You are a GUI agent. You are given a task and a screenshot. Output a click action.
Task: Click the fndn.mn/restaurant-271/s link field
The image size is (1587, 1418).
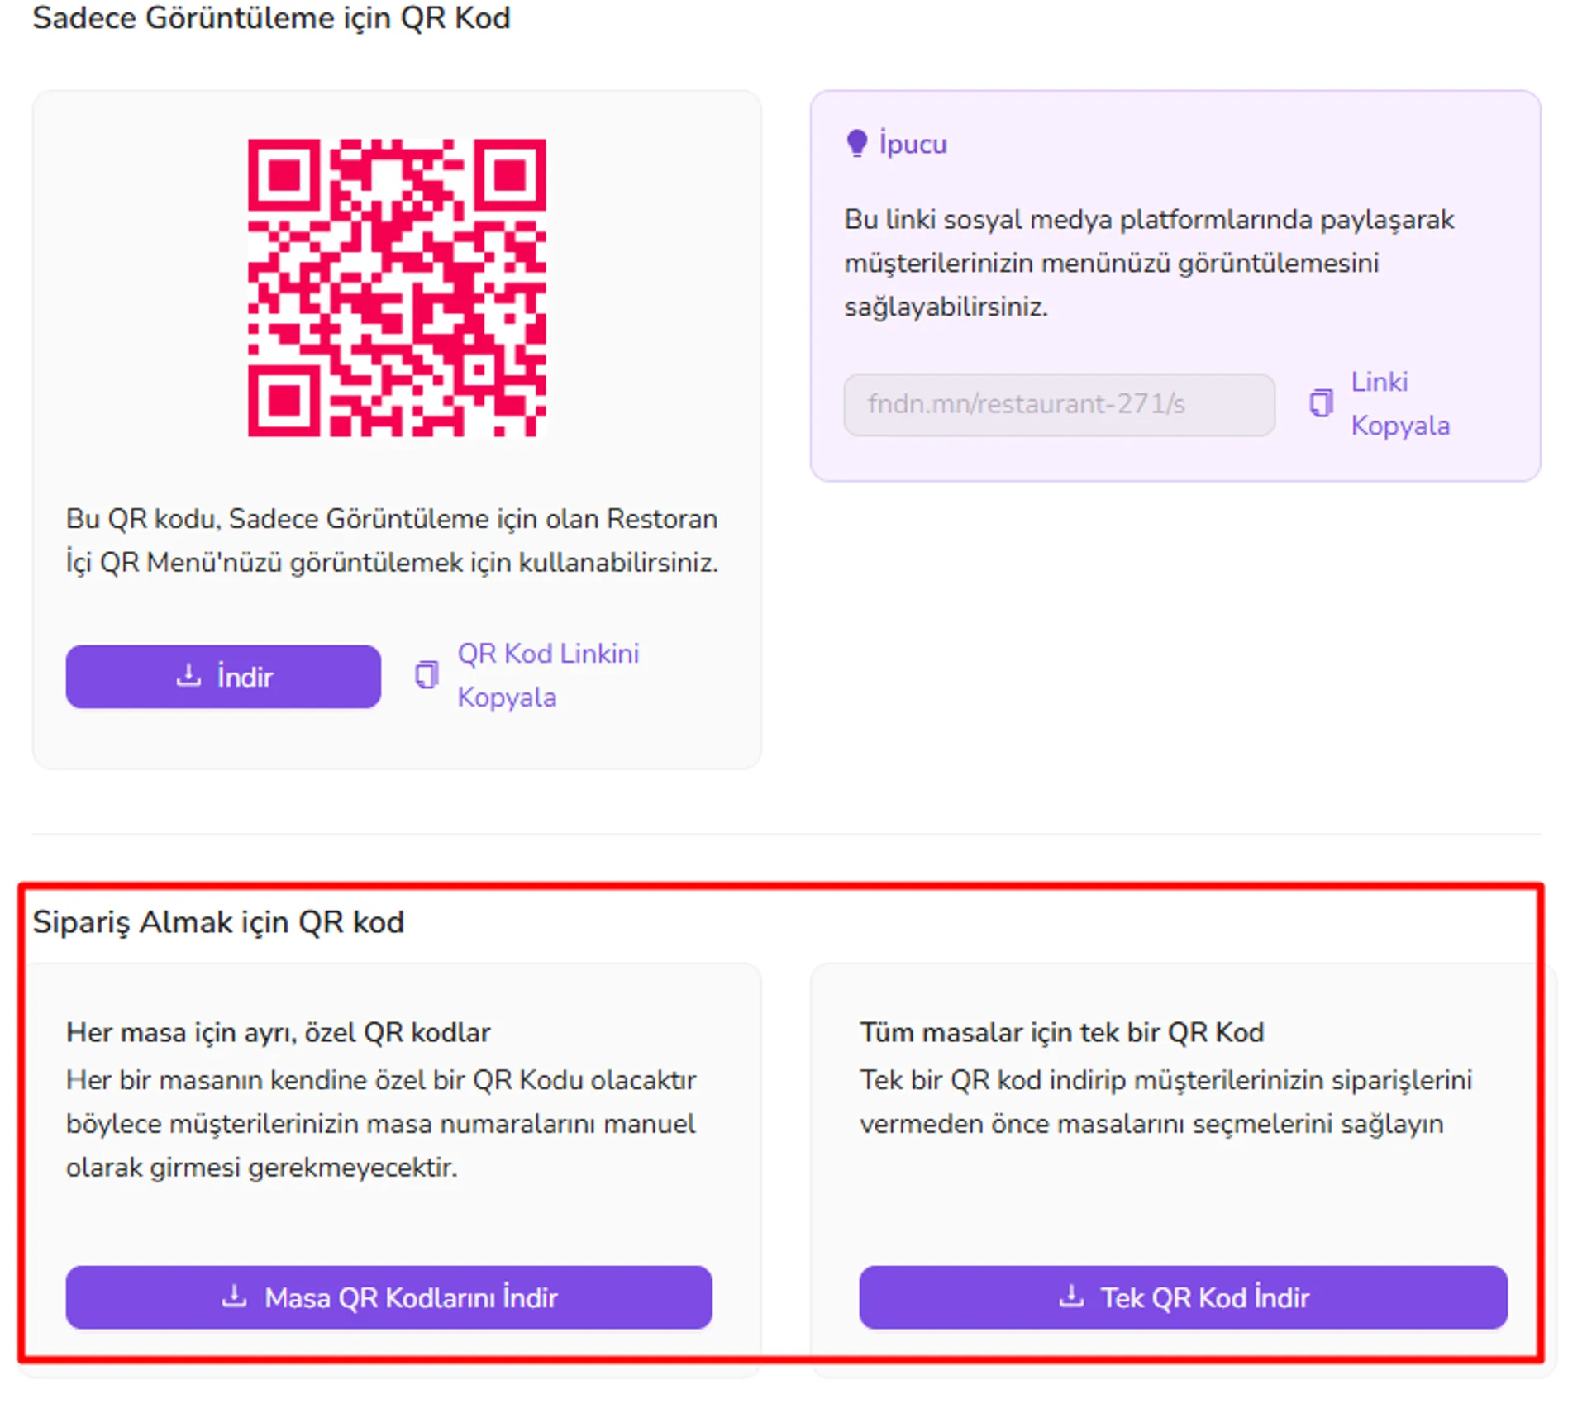coord(1059,404)
